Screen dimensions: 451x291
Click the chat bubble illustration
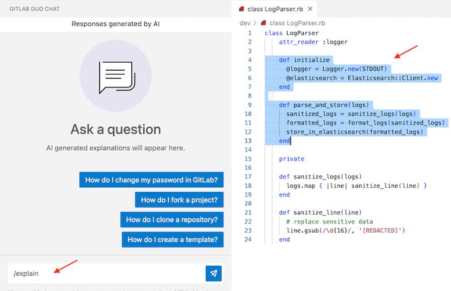116,76
